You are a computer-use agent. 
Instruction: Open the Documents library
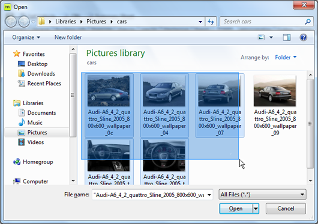pyautogui.click(x=41, y=113)
